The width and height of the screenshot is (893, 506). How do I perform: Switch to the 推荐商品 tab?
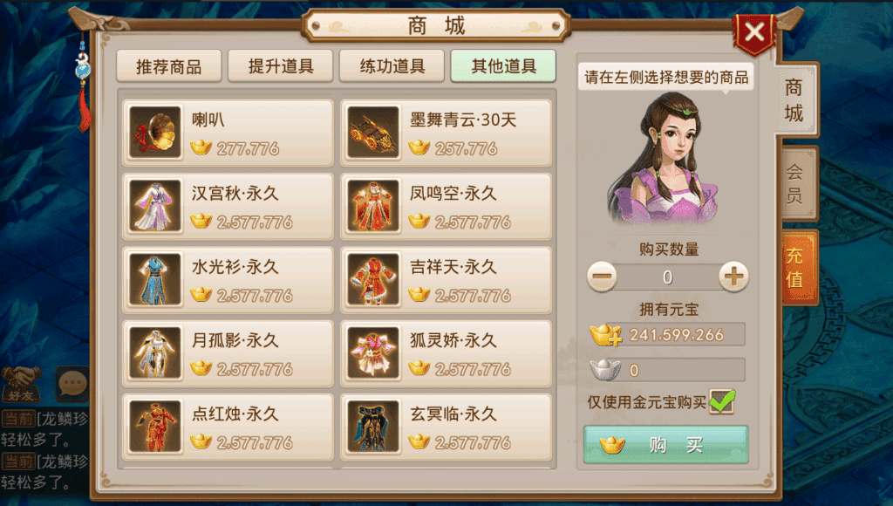168,66
